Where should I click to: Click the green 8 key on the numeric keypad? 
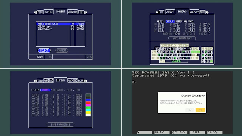(x=206, y=52)
